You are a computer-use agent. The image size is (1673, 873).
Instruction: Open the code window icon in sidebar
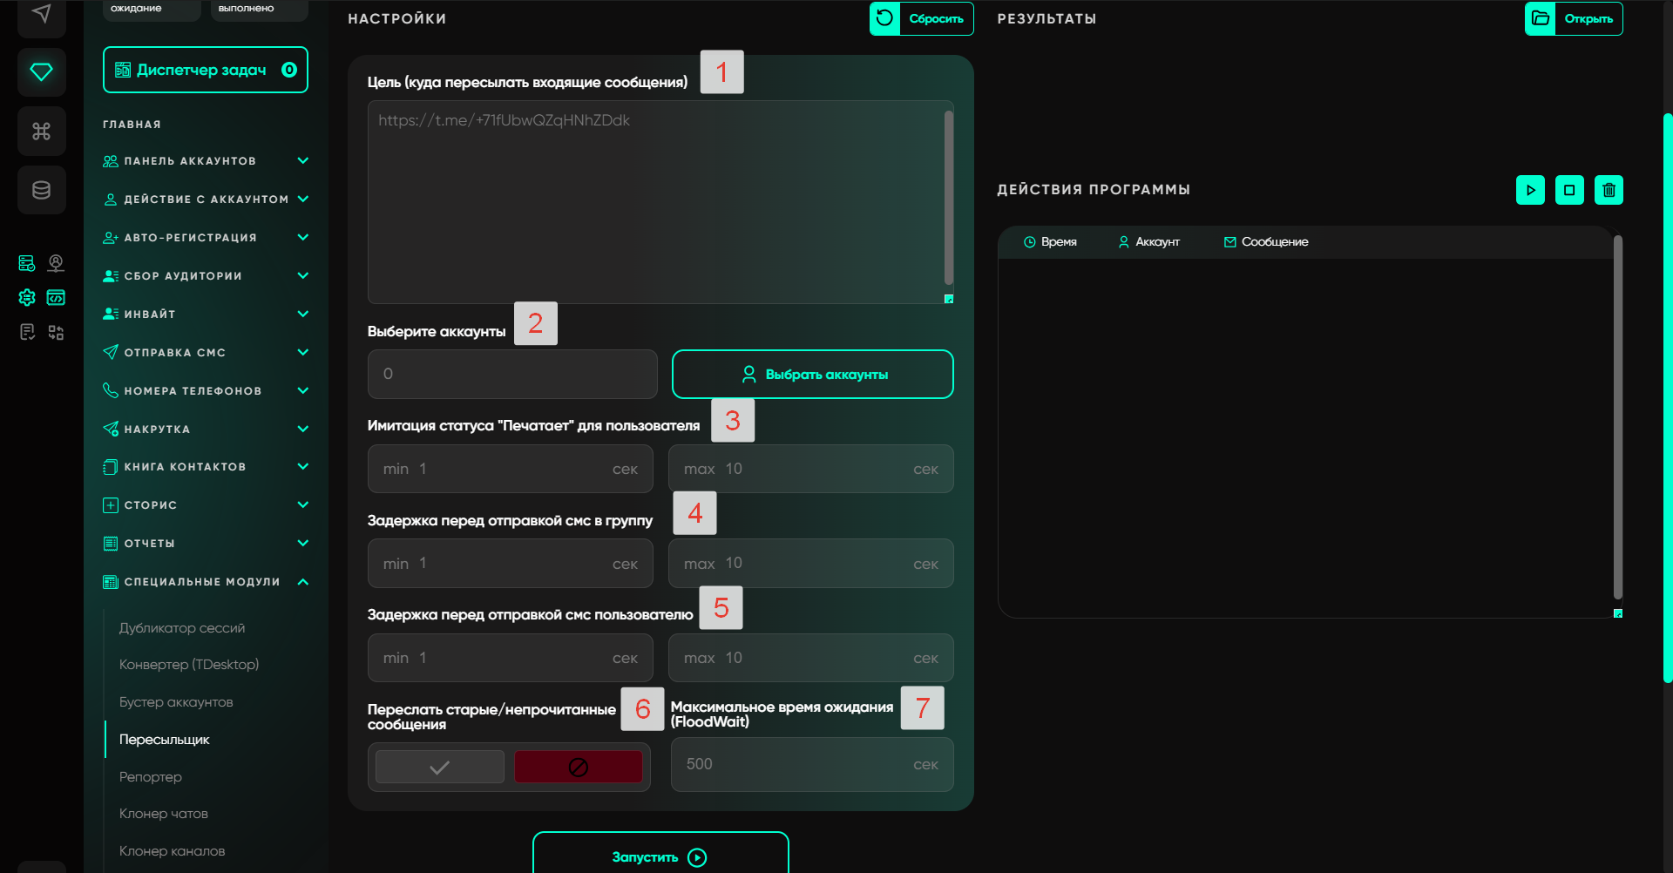(x=56, y=298)
